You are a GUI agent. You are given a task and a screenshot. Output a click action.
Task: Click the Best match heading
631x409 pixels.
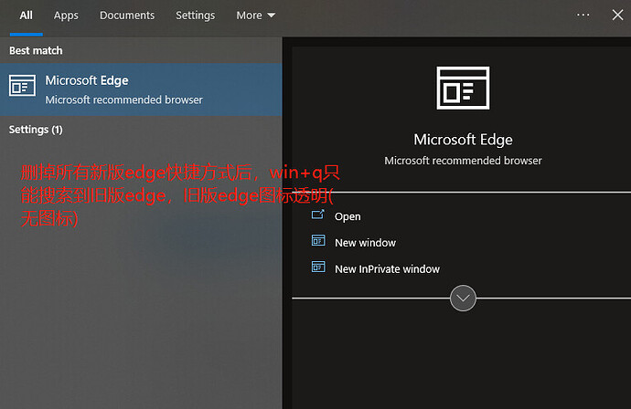point(36,50)
